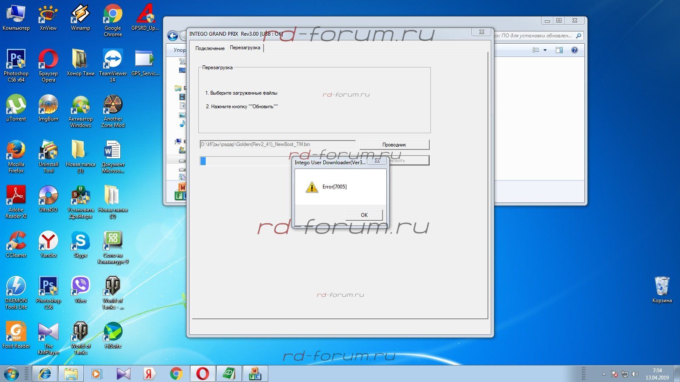Show hidden tray icons arrow
The image size is (680, 382).
click(603, 374)
